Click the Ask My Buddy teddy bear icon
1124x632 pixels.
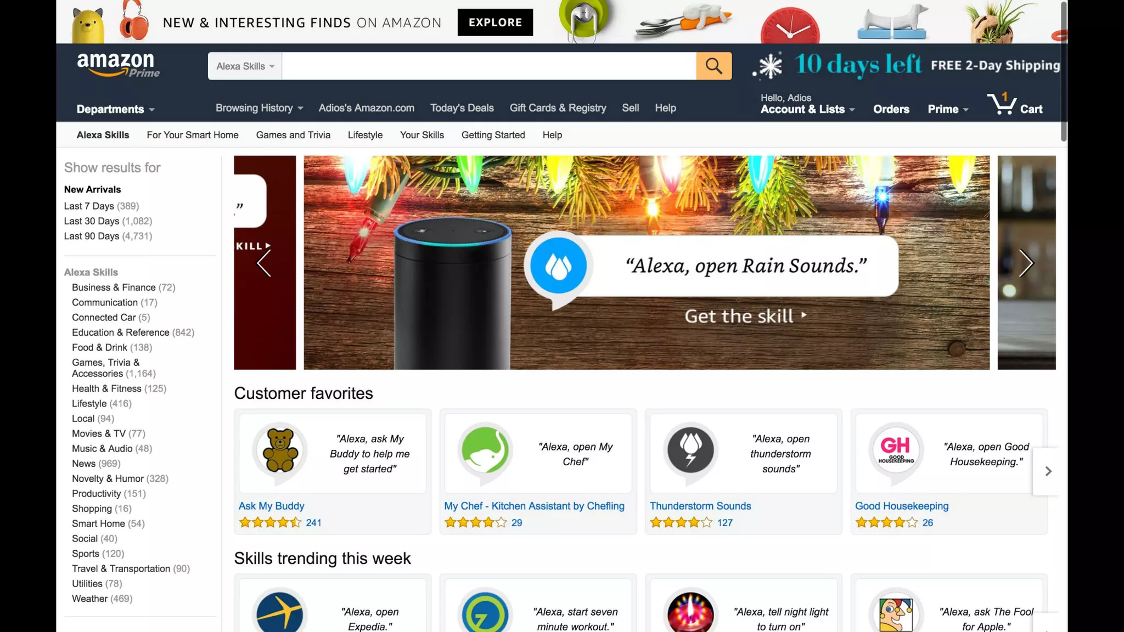[x=280, y=451]
